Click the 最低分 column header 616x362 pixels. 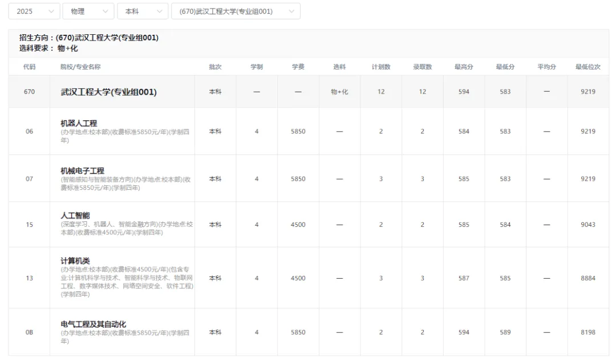pyautogui.click(x=505, y=67)
